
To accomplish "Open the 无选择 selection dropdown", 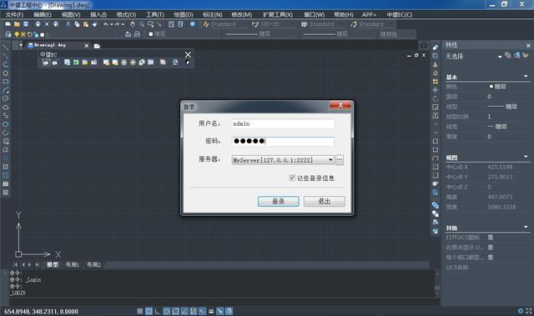I will (x=500, y=57).
